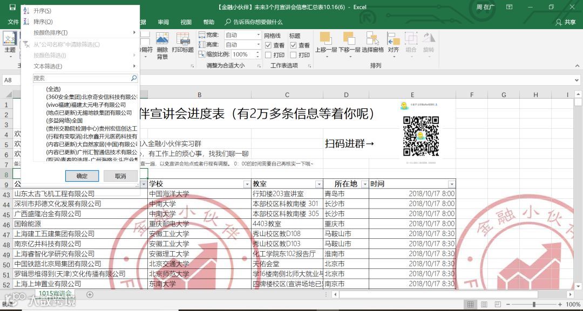This screenshot has height=311, width=583.
Task: Open the 高度 auto dropdown
Action: click(259, 45)
